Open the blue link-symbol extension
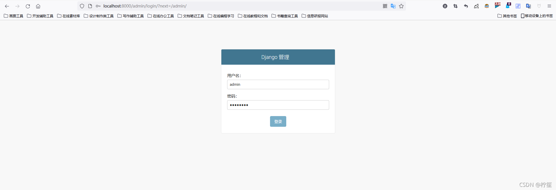Image resolution: width=556 pixels, height=190 pixels. (518, 6)
